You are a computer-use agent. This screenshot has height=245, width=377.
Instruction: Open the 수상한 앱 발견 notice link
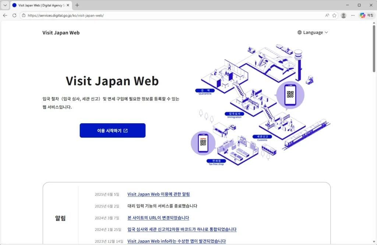[177, 241]
